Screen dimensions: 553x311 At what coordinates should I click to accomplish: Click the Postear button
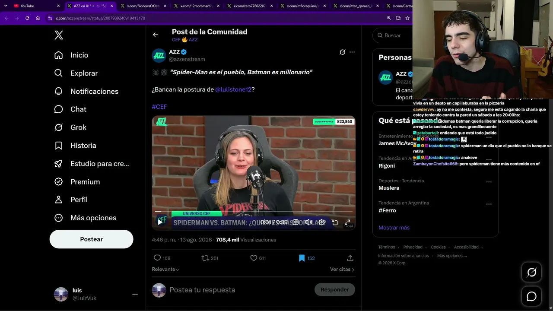(x=91, y=239)
